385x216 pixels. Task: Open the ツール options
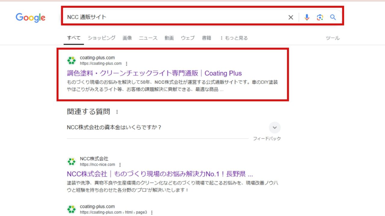pos(333,38)
